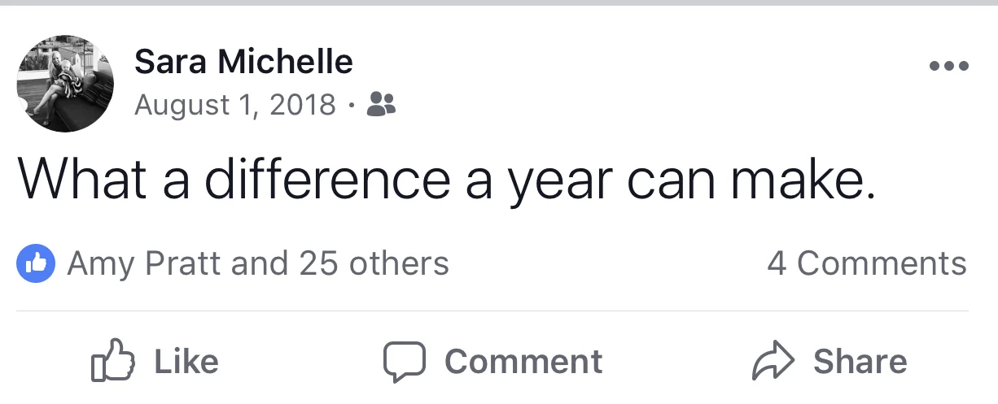Click the thumbs-up outline icon
Viewport: 998px width, 404px height.
112,361
